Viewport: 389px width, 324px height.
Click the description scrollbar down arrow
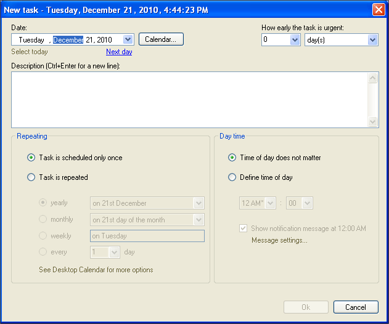(372, 121)
